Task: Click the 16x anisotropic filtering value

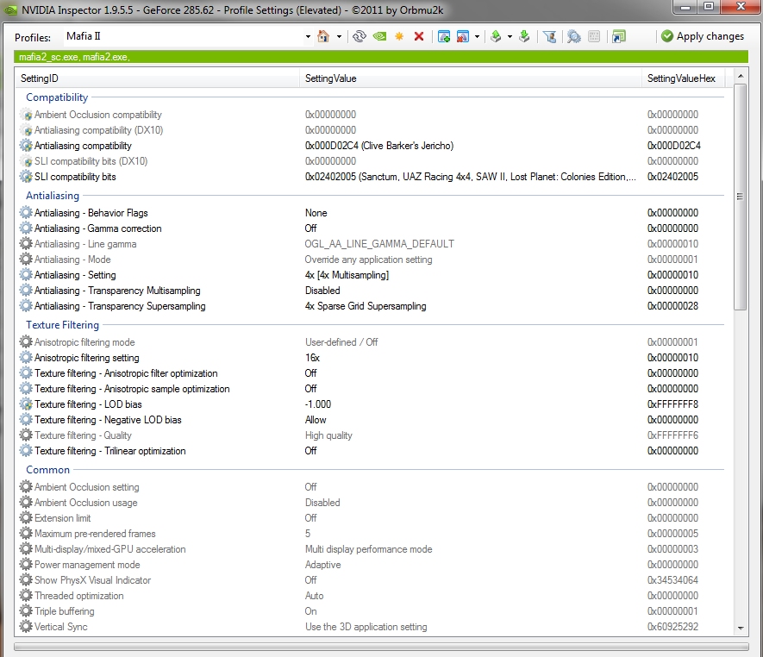Action: coord(312,358)
